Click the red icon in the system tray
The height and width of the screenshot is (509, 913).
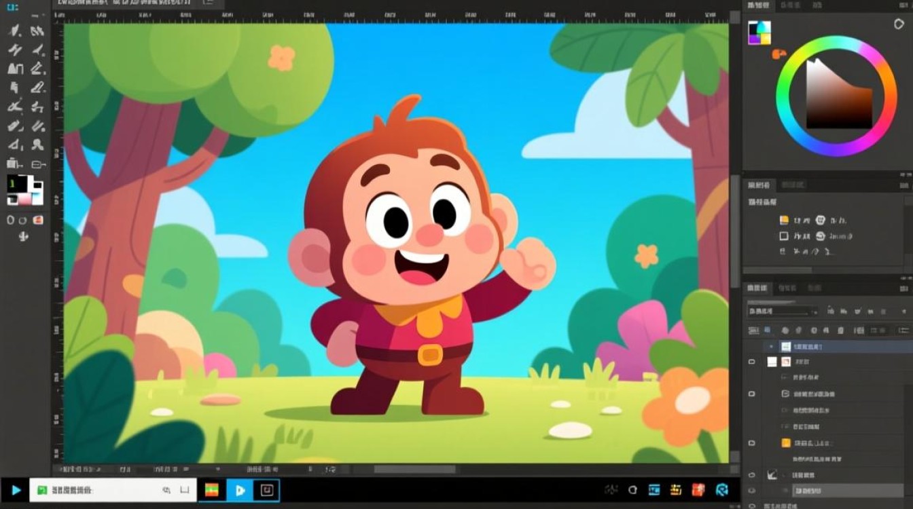[698, 490]
